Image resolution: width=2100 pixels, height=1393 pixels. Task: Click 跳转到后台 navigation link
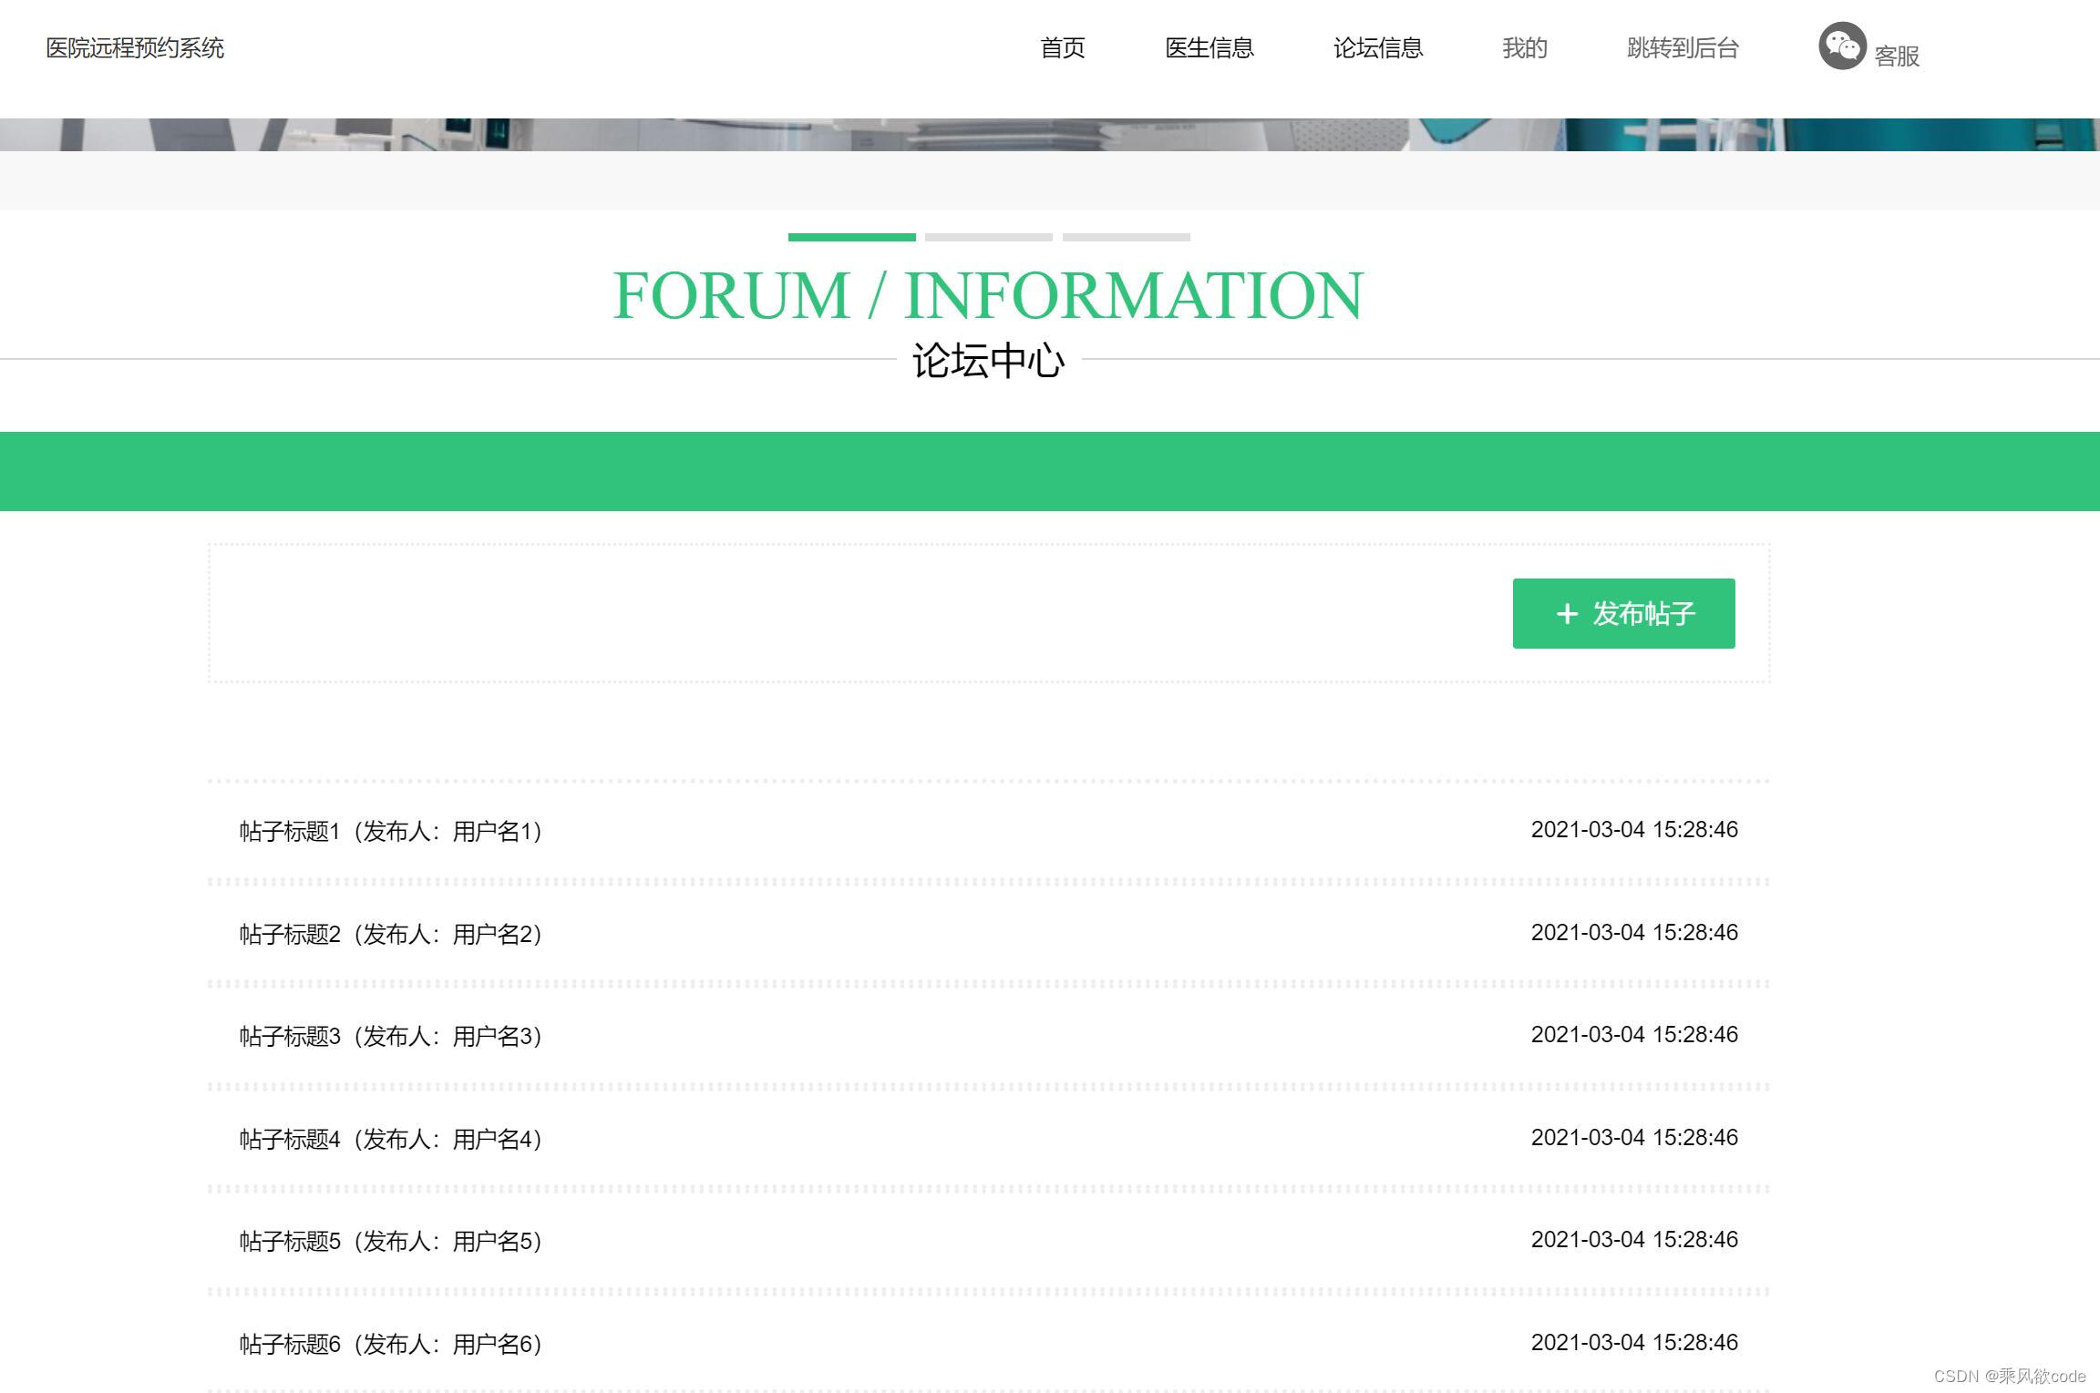pos(1683,47)
